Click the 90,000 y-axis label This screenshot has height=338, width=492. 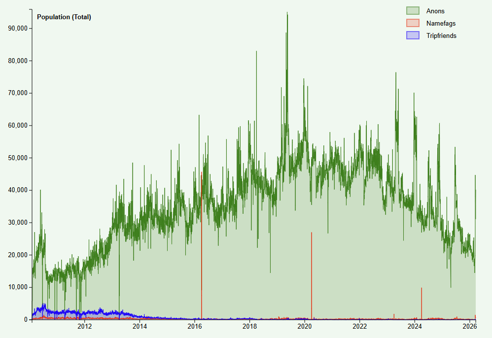pos(18,28)
